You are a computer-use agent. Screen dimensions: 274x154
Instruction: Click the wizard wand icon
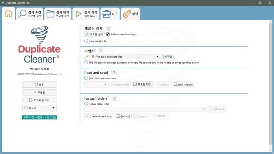point(87,57)
